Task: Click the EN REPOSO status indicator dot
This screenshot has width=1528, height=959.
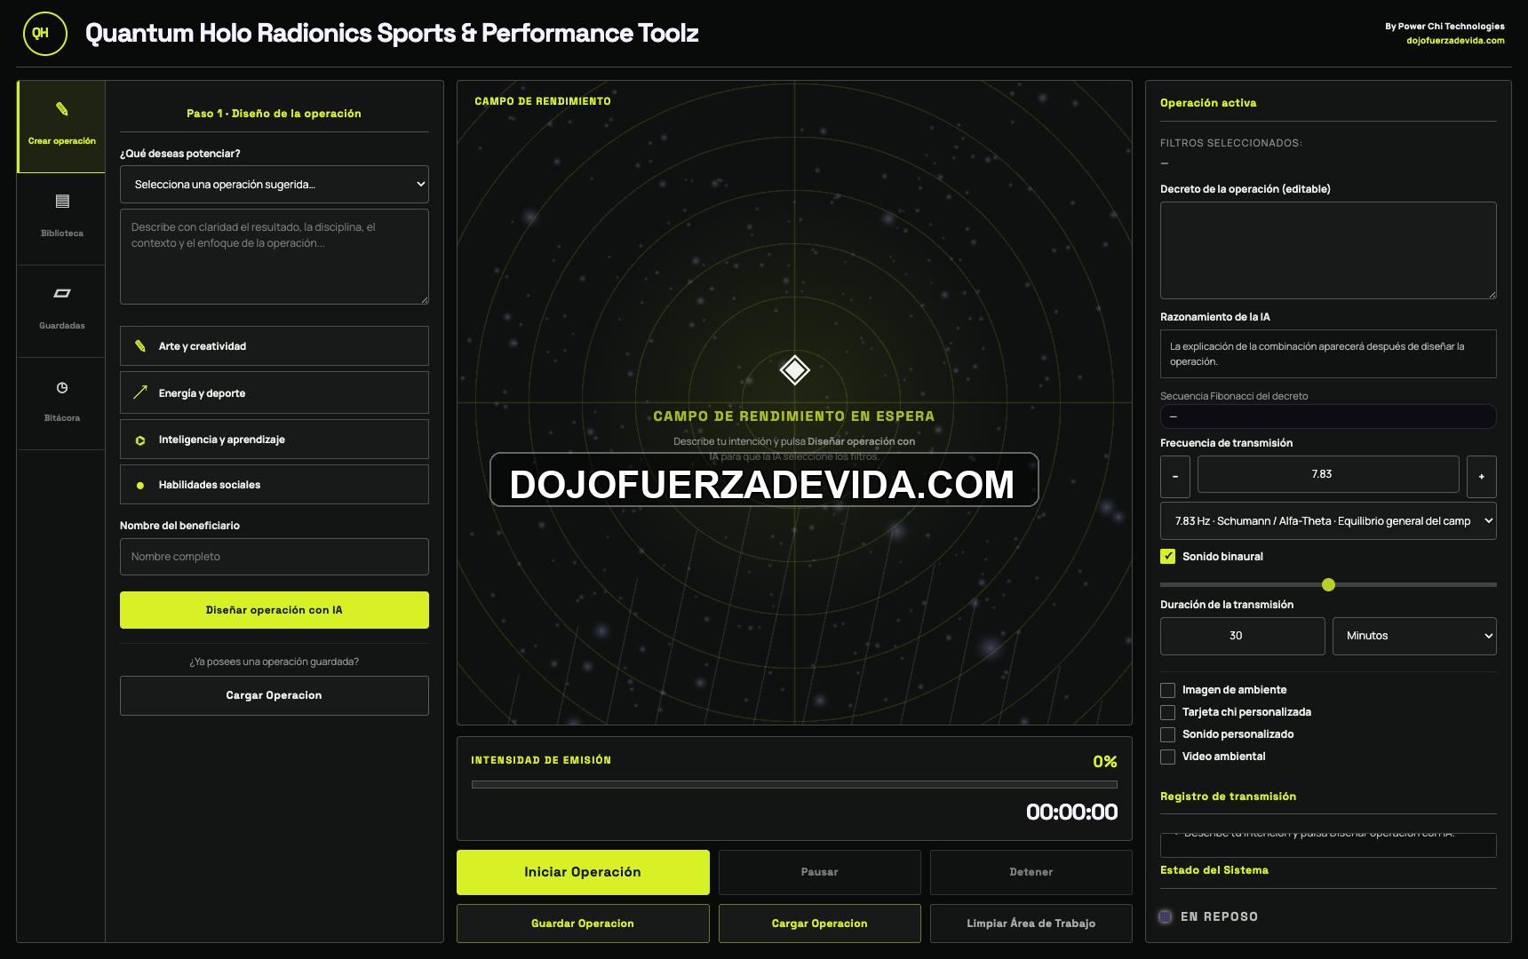Action: (x=1166, y=916)
